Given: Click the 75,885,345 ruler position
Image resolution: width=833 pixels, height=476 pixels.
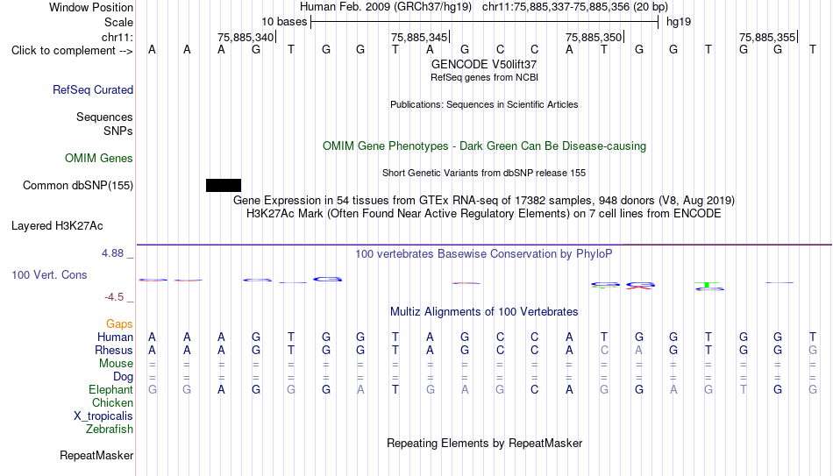Looking at the screenshot, I should click(x=419, y=37).
